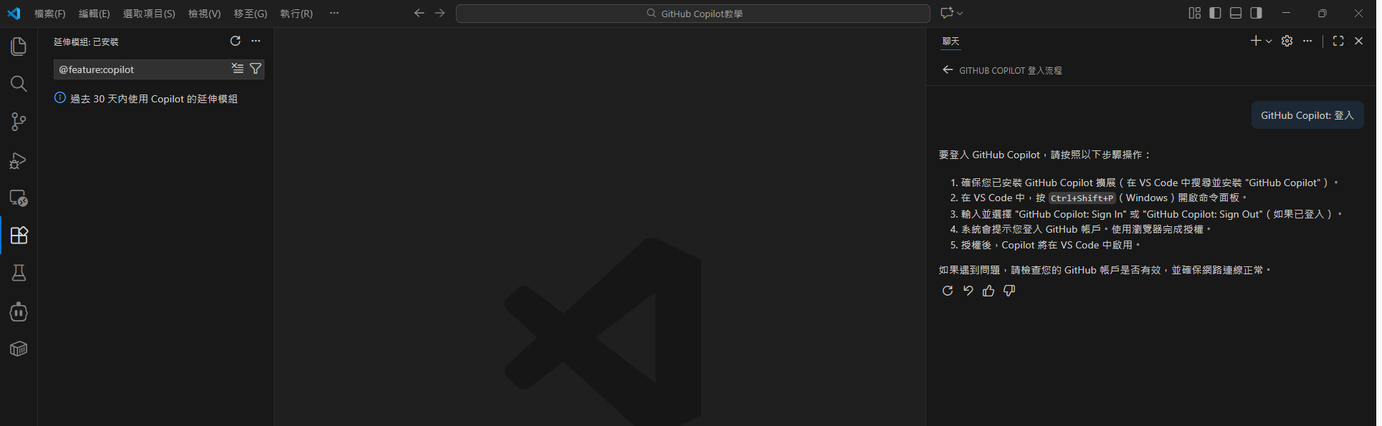Go back with the navigation arrow
The image size is (1382, 426).
point(419,13)
